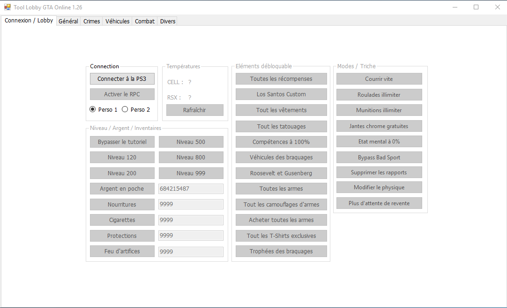Click the Argent en poche button
507x308 pixels.
click(x=122, y=189)
